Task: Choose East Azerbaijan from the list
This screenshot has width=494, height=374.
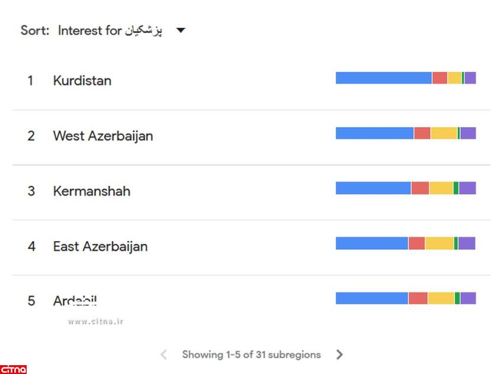Action: (100, 246)
